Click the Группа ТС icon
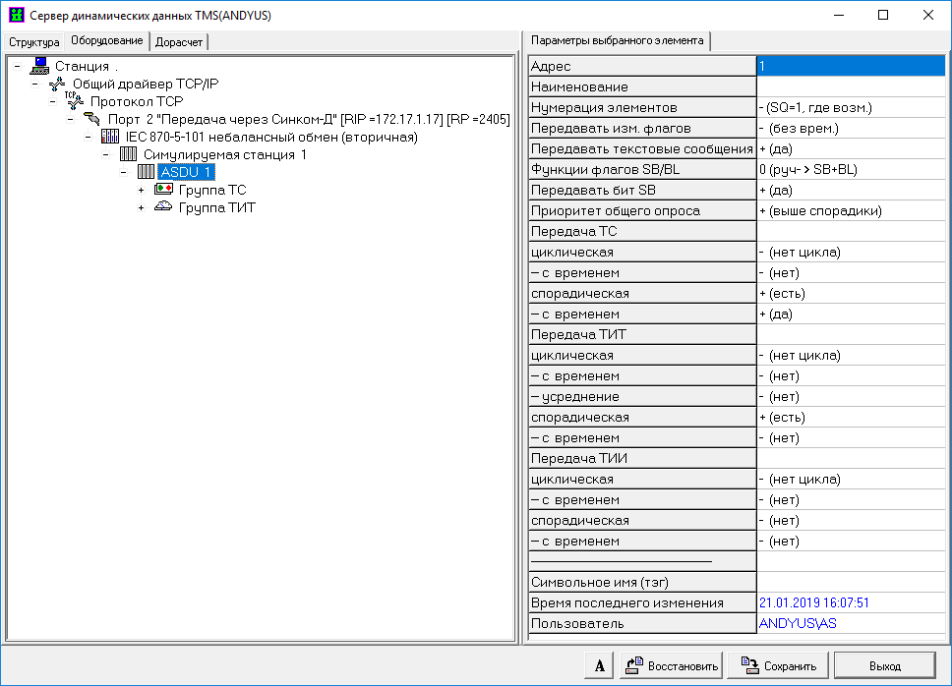 [163, 190]
